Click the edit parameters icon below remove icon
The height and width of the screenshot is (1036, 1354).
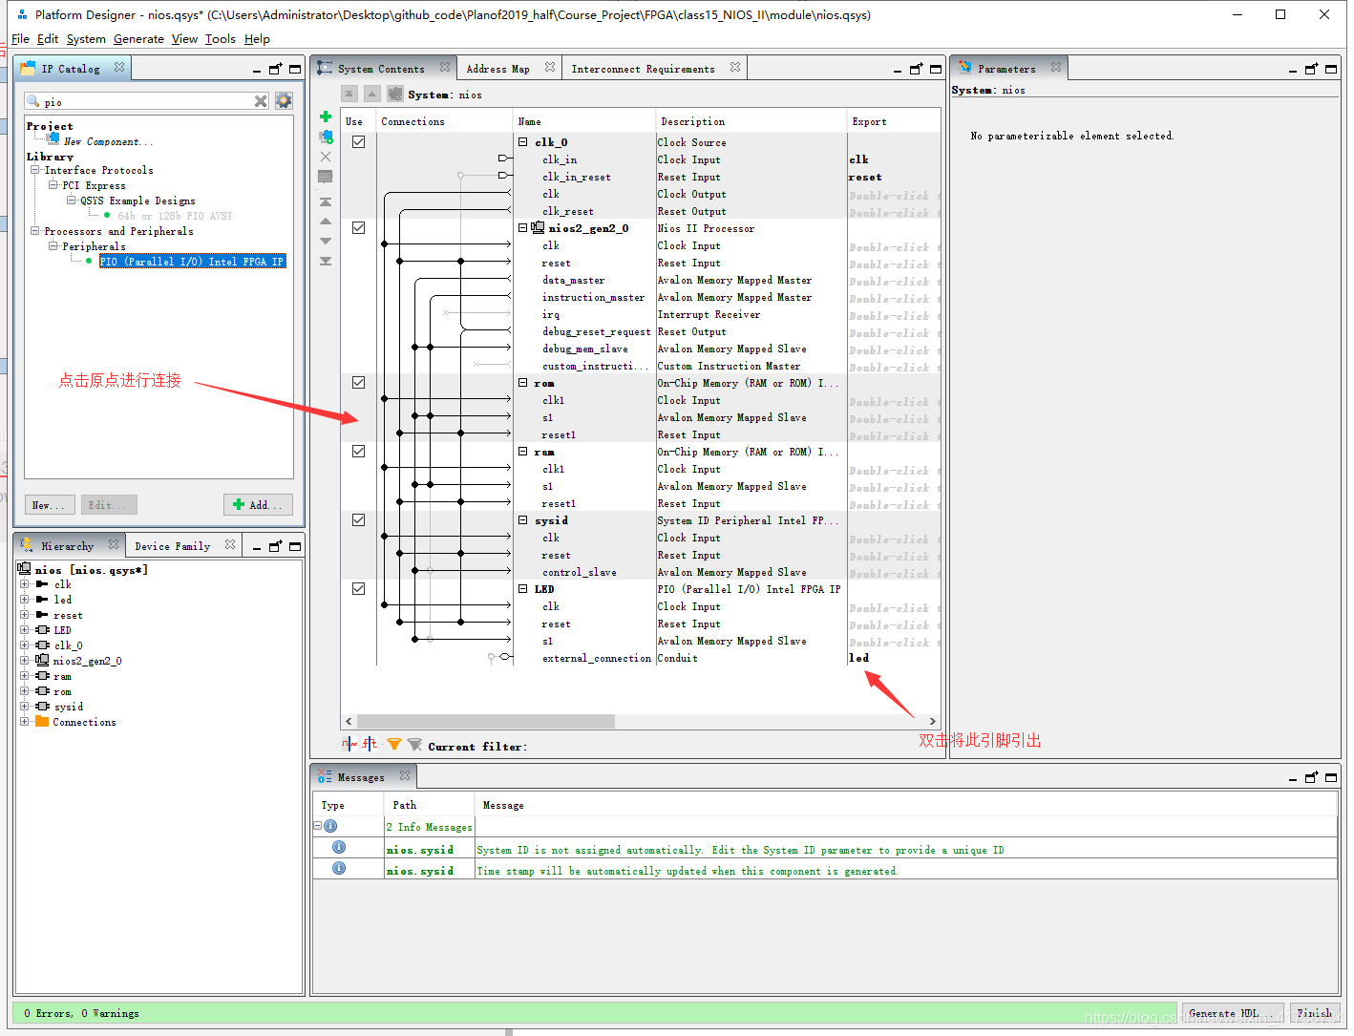click(x=326, y=177)
